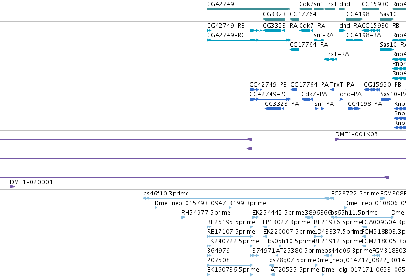The image size is (406, 277).
Task: Click the CG3323 gene label
Action: [274, 14]
